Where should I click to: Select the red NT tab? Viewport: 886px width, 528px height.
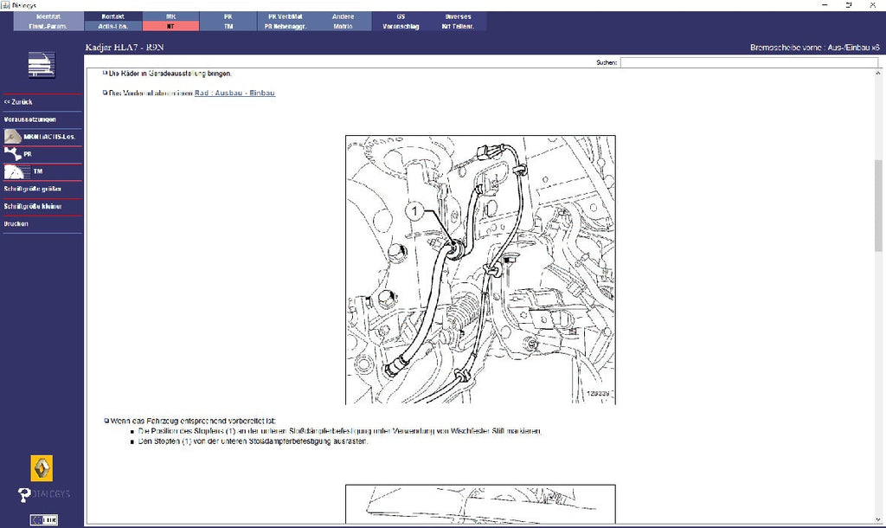point(170,26)
